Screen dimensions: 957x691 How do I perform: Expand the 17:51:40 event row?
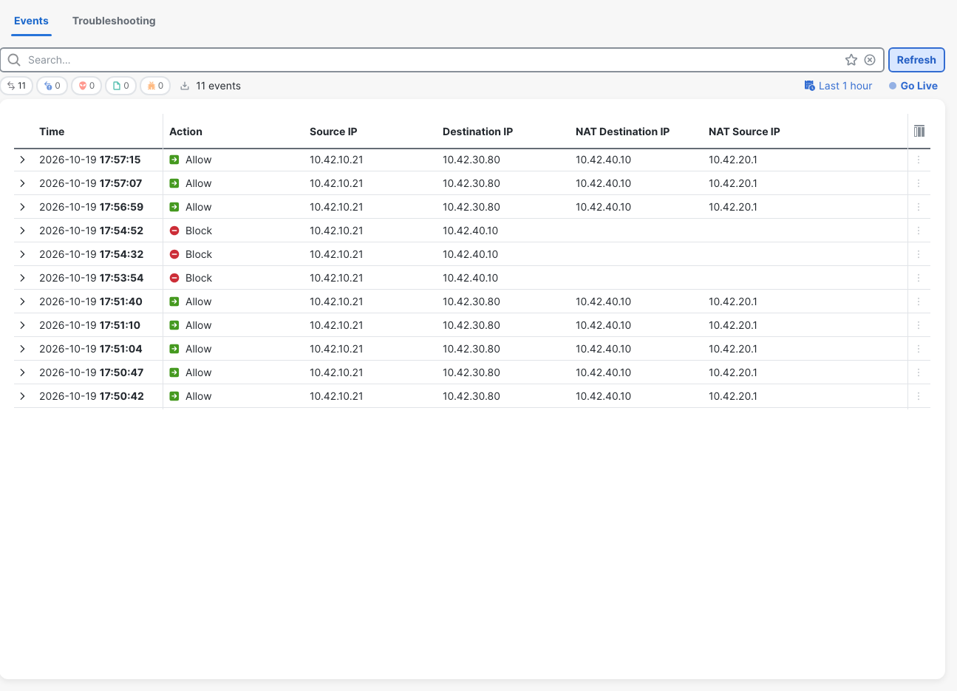pyautogui.click(x=23, y=302)
